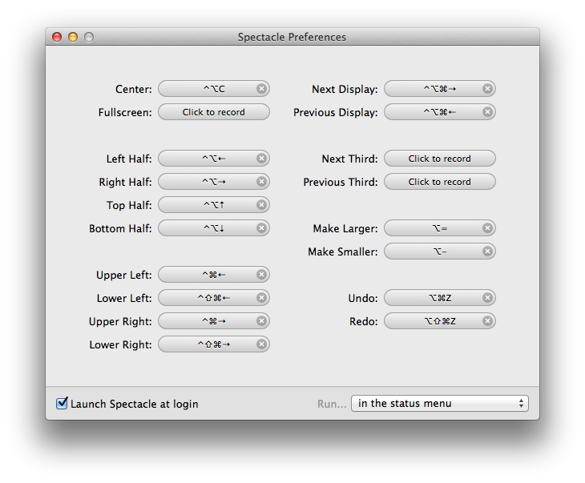The image size is (585, 483).
Task: Select the Bottom Half shortcut field
Action: click(x=207, y=228)
